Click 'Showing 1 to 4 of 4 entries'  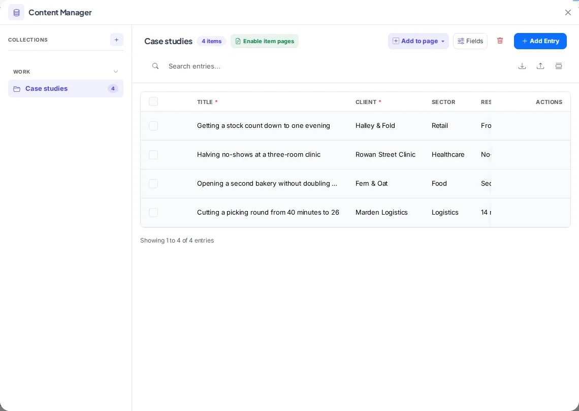click(177, 240)
